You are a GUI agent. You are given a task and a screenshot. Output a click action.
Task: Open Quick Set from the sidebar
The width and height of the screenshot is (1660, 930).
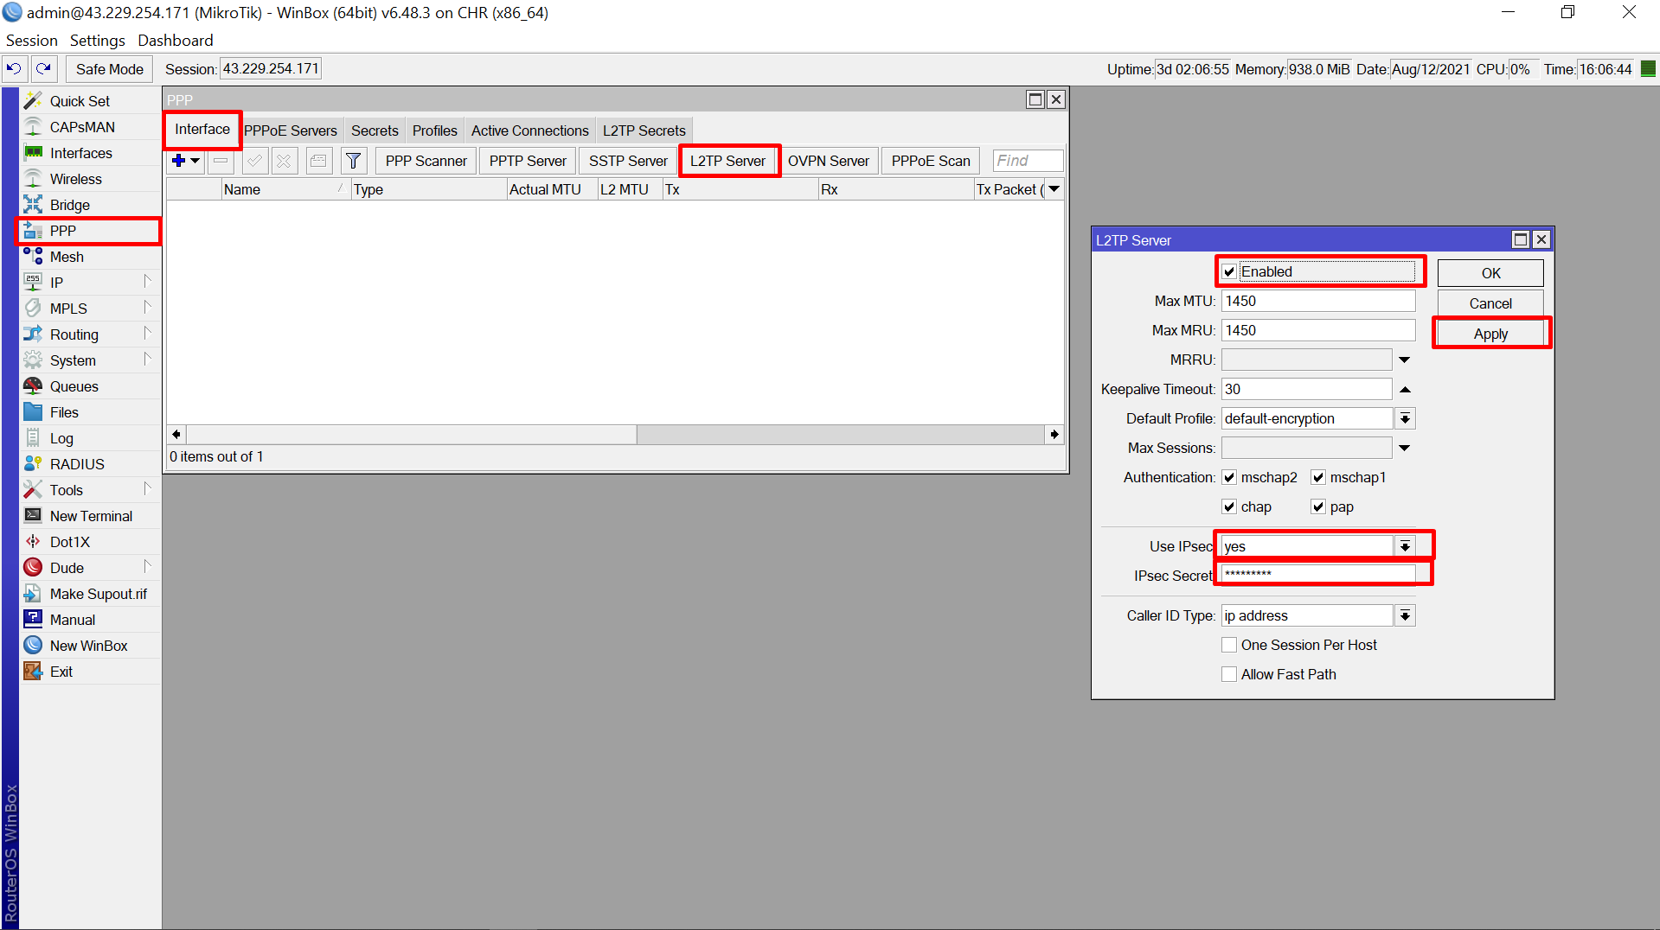[80, 101]
